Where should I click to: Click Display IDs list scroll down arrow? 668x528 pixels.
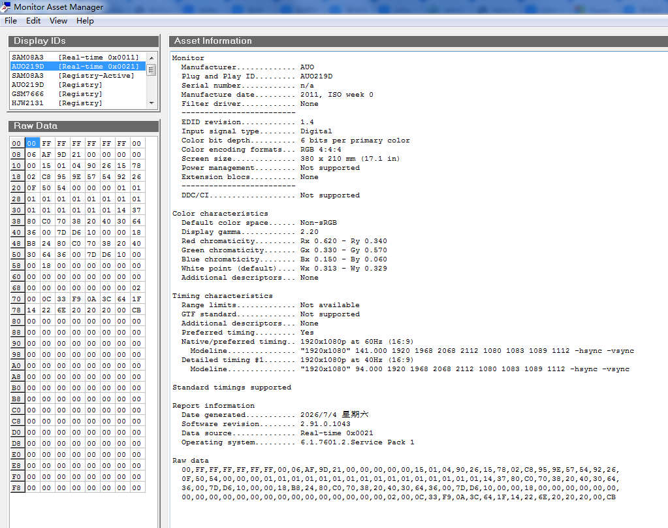pyautogui.click(x=151, y=103)
